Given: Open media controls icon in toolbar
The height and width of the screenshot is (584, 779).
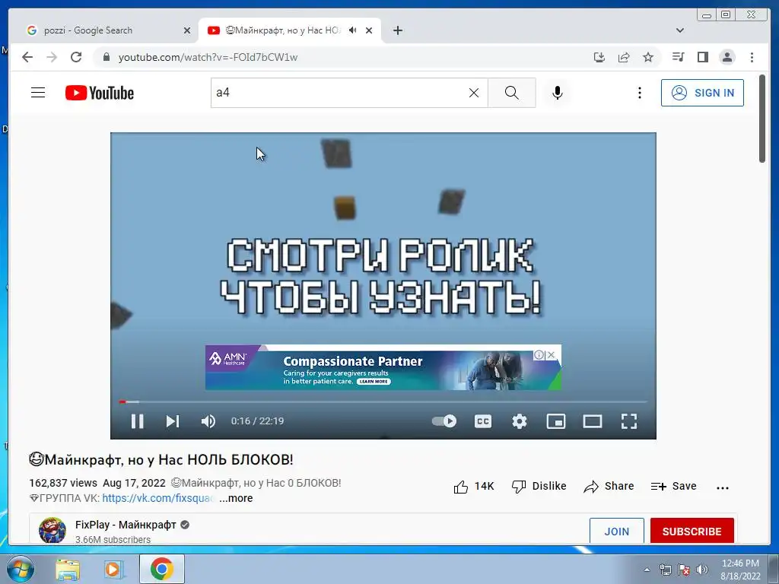Looking at the screenshot, I should coord(678,57).
